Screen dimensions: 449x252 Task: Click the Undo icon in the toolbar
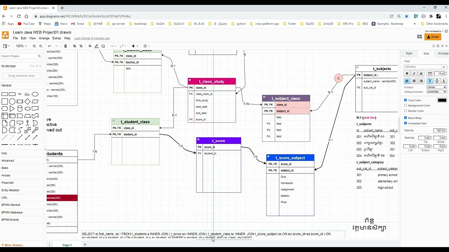50,46
